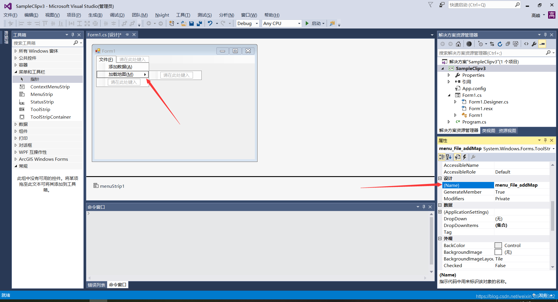Click the Properties wrench icon in Solution Explorer

(534, 44)
